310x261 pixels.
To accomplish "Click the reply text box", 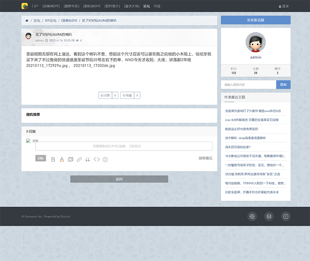I will (x=124, y=146).
